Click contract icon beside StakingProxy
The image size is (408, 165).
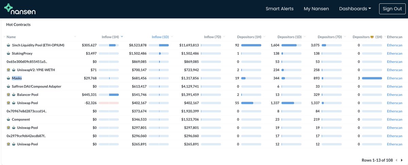click(x=8, y=53)
